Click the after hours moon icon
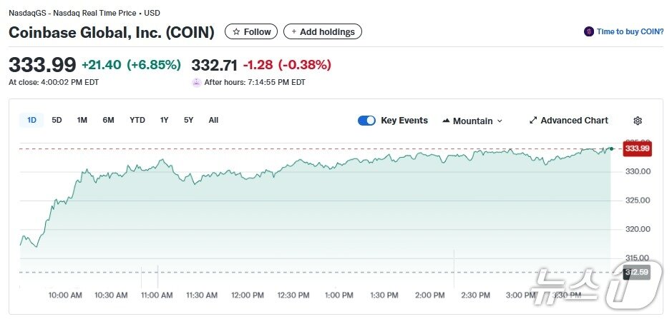672x319 pixels. (x=197, y=82)
